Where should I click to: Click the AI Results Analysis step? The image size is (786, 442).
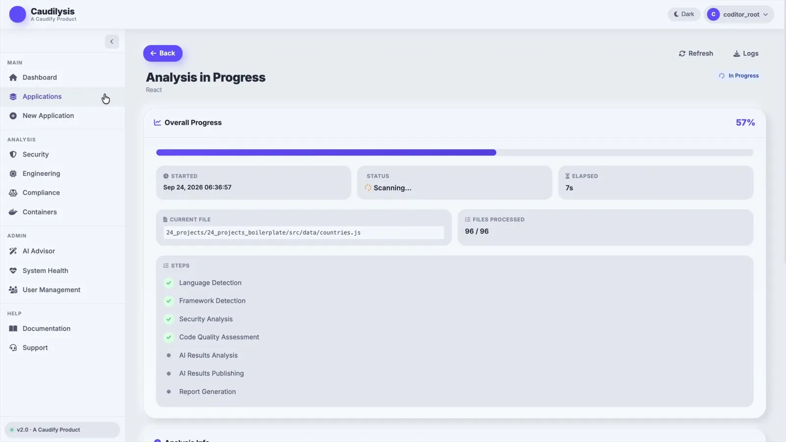coord(208,356)
